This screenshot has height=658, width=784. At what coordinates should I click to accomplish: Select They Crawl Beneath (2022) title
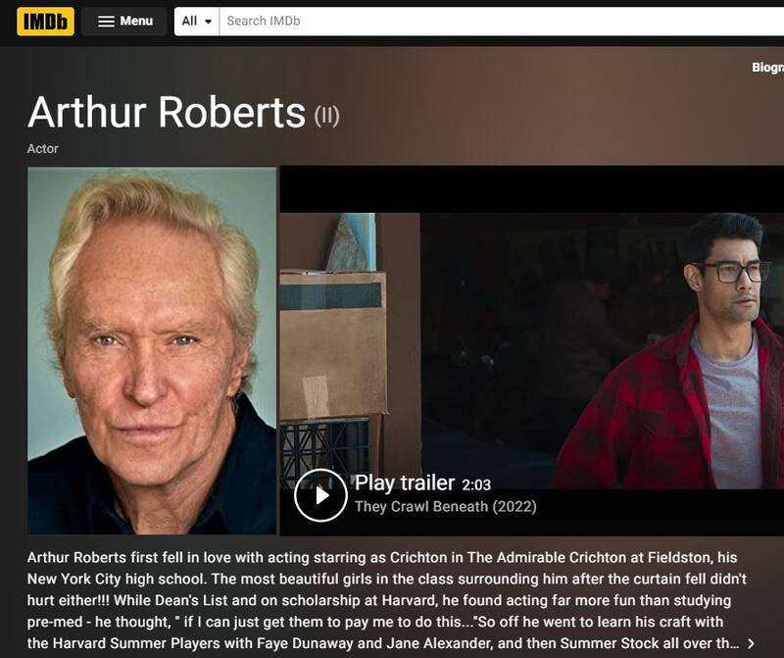pyautogui.click(x=445, y=507)
